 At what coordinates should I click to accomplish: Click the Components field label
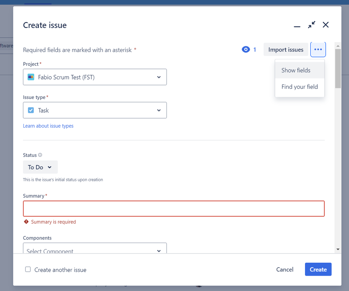click(37, 238)
